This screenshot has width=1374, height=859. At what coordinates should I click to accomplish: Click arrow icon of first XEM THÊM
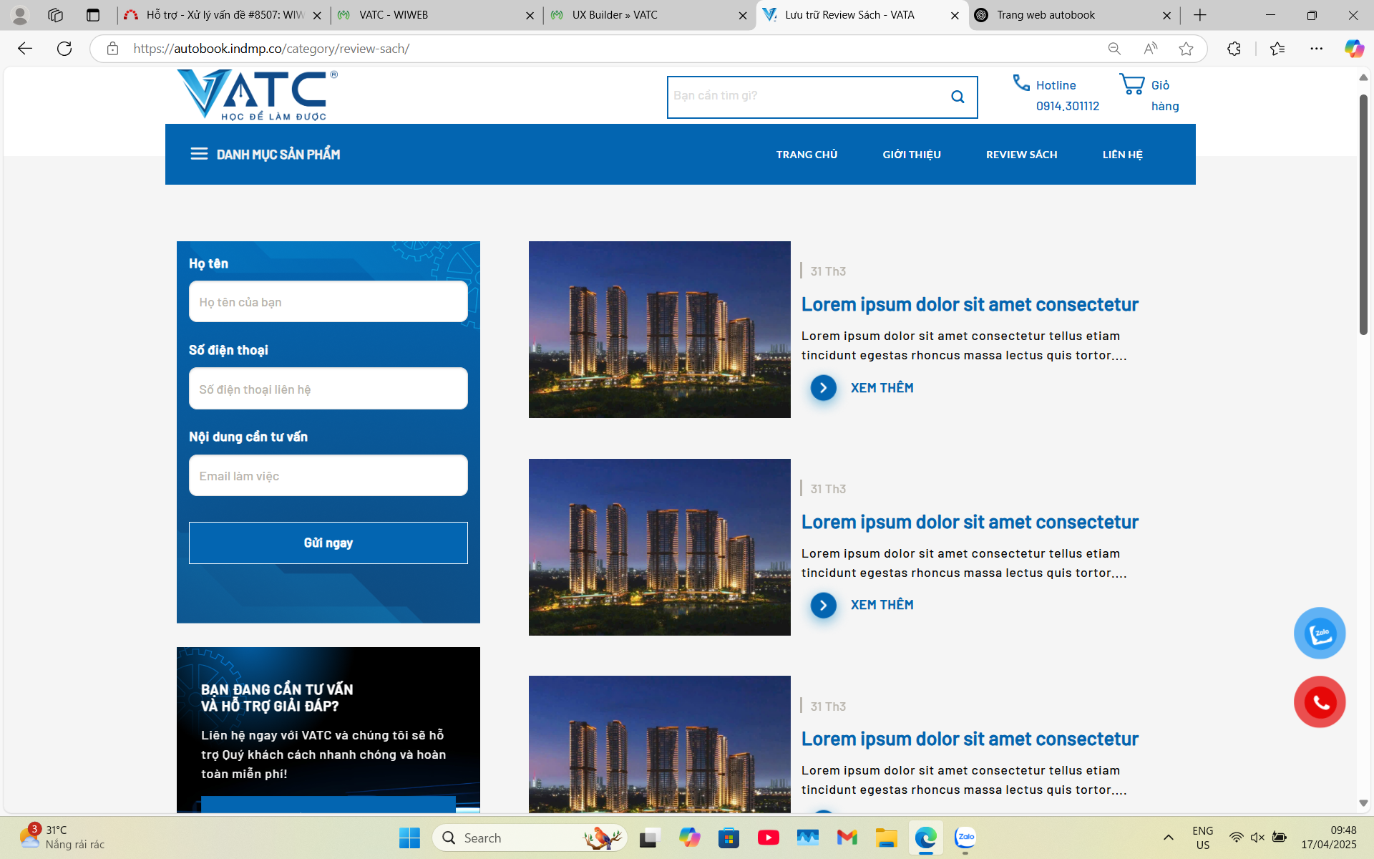(x=824, y=388)
